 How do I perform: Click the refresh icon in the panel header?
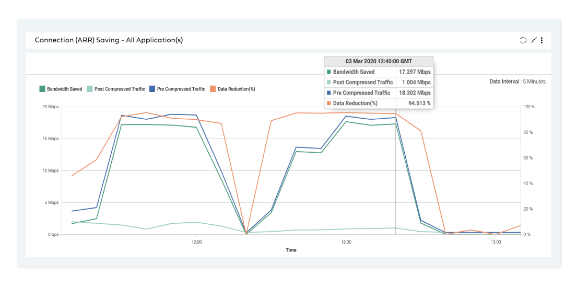coord(523,41)
